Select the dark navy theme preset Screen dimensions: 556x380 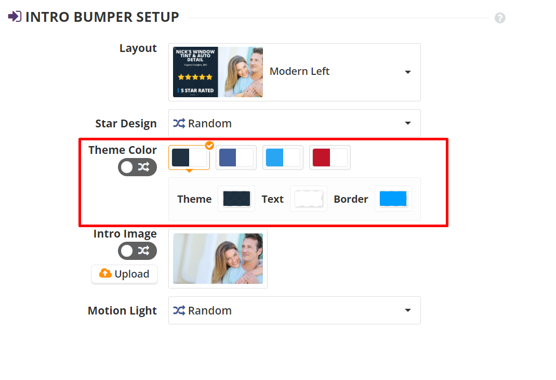[x=189, y=158]
